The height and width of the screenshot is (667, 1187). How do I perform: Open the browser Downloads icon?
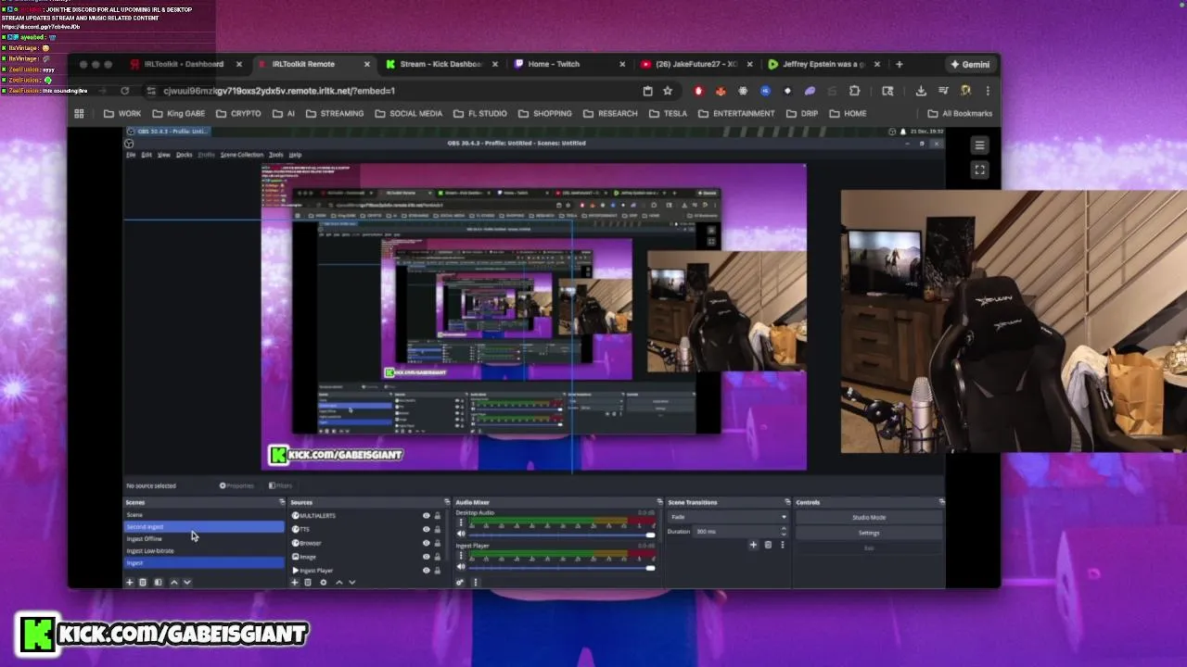(x=921, y=91)
